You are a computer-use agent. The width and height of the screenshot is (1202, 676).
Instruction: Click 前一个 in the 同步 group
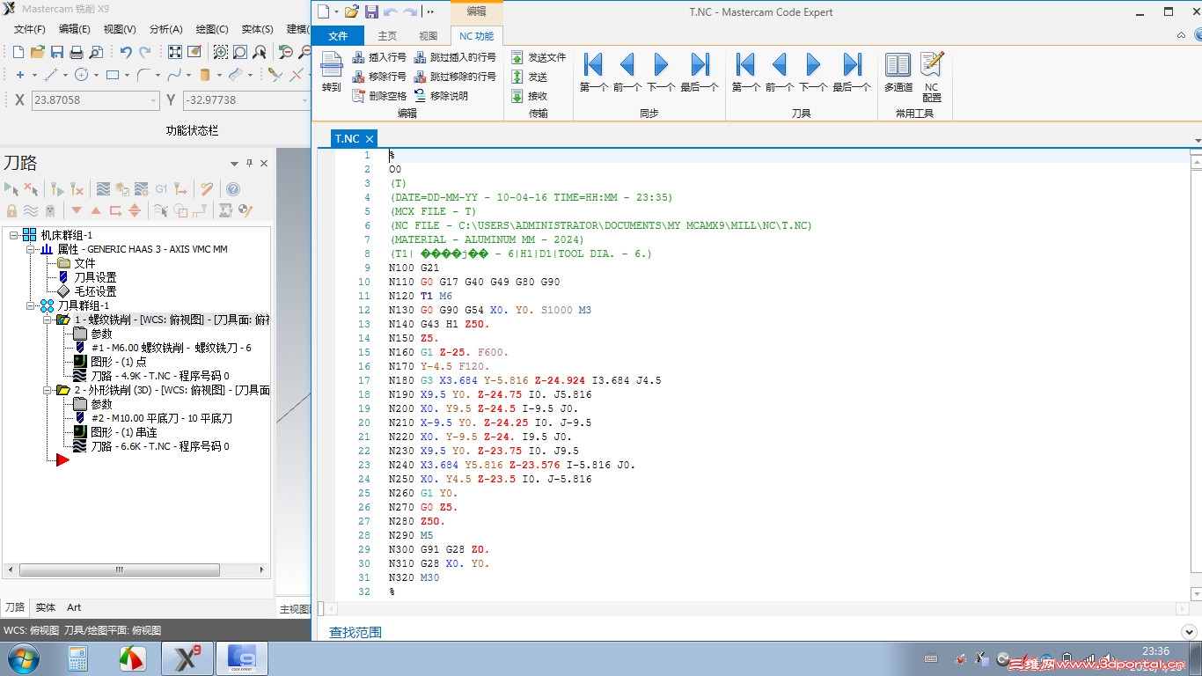point(627,71)
